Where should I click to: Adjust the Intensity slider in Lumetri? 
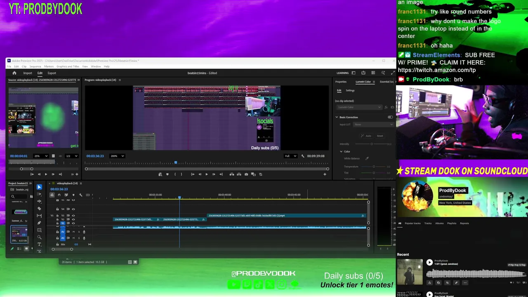371,144
